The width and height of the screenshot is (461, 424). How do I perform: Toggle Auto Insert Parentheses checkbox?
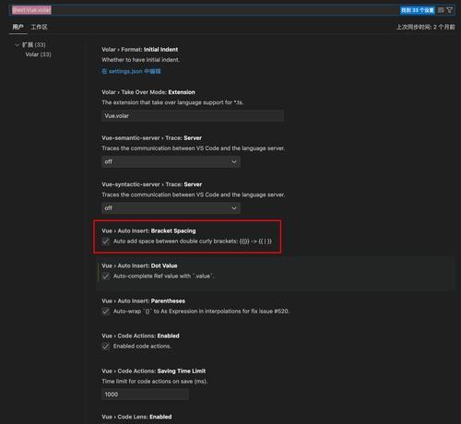click(x=106, y=312)
